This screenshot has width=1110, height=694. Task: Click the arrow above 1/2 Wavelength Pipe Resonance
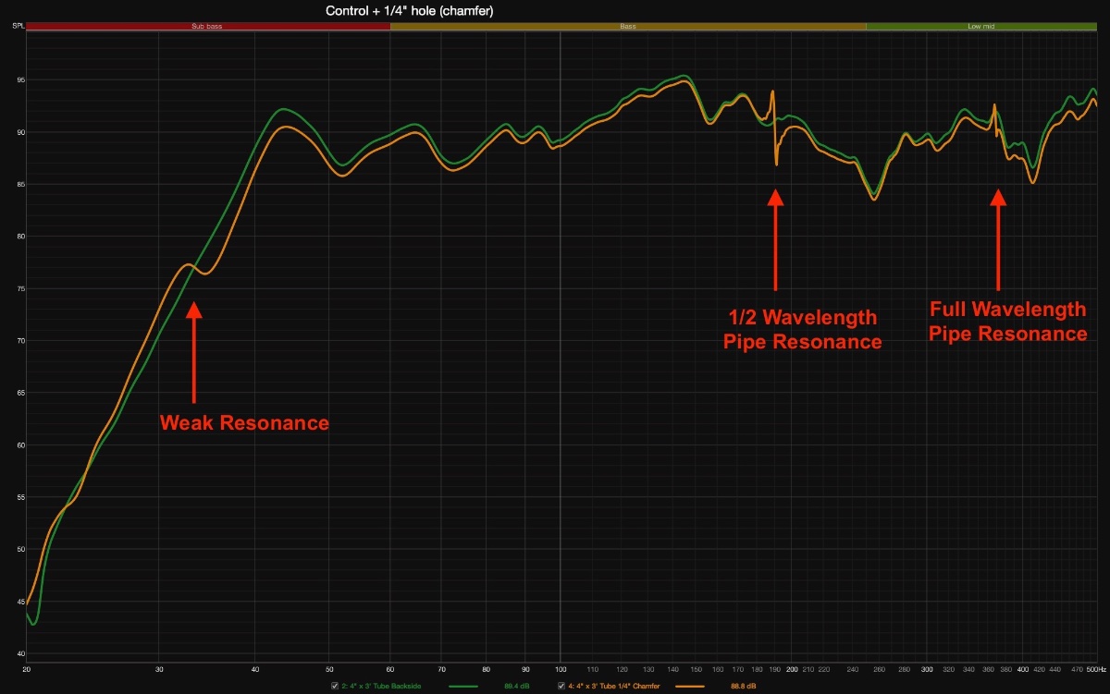pyautogui.click(x=775, y=238)
